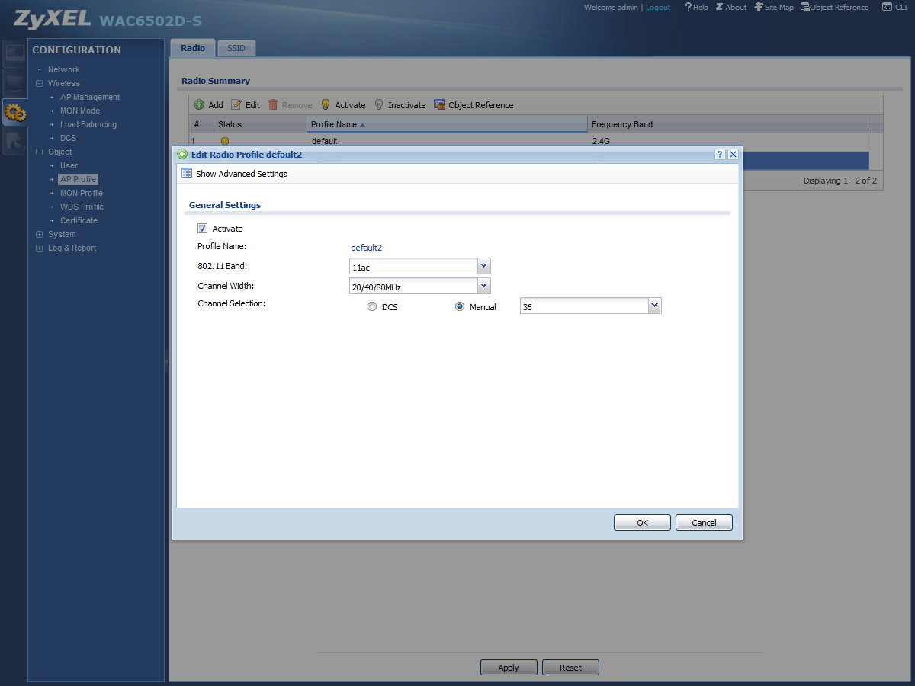The image size is (915, 686).
Task: Click the Logout link
Action: click(658, 7)
